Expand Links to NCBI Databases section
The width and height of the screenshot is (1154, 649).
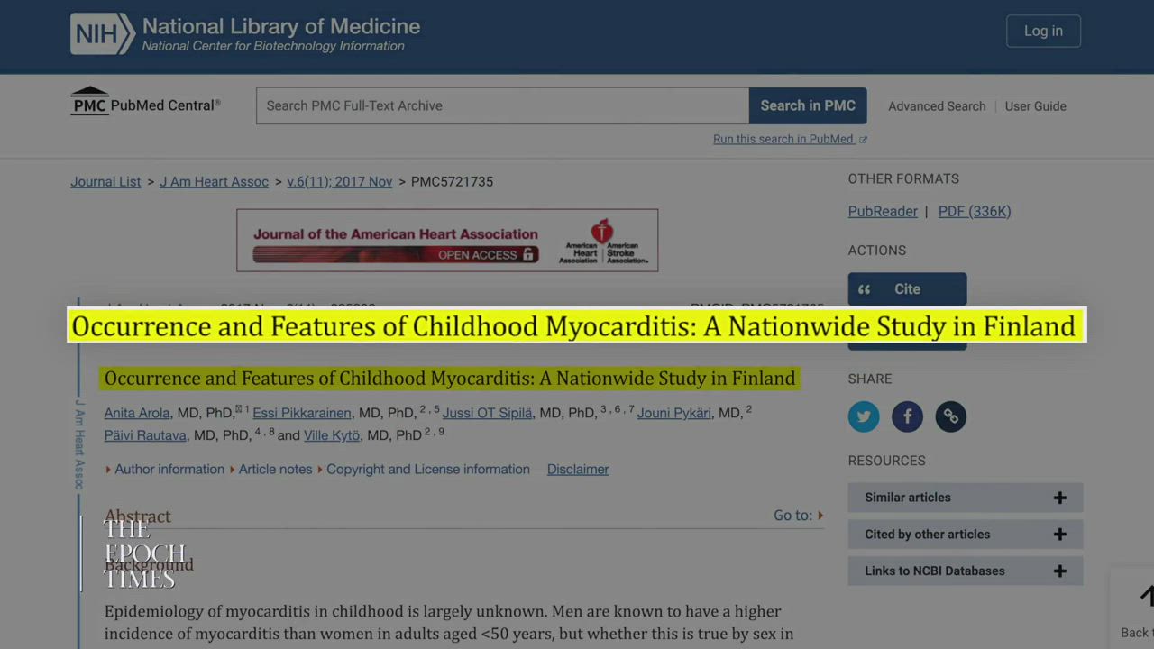coord(965,571)
